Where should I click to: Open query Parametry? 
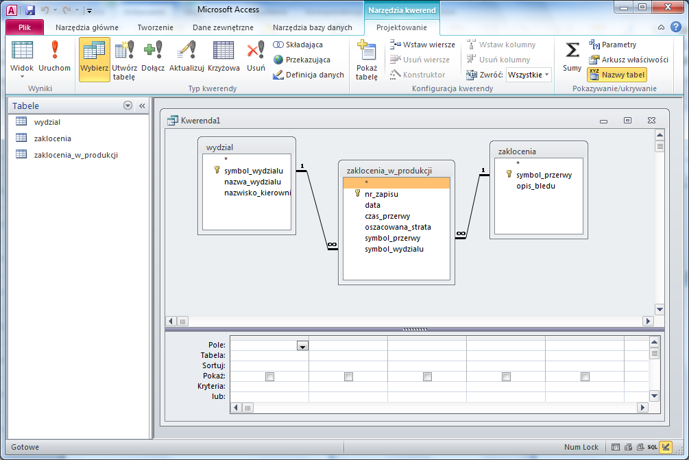click(612, 45)
